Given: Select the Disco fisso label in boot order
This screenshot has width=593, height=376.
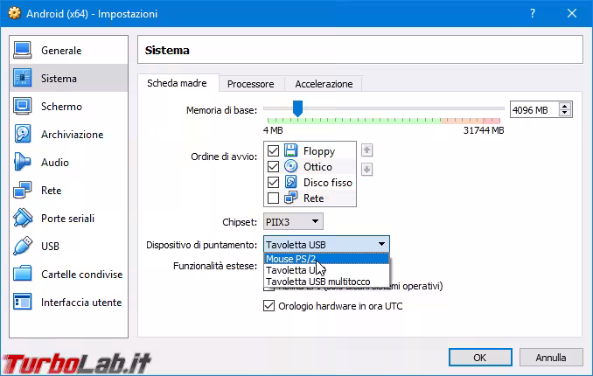Looking at the screenshot, I should point(327,183).
